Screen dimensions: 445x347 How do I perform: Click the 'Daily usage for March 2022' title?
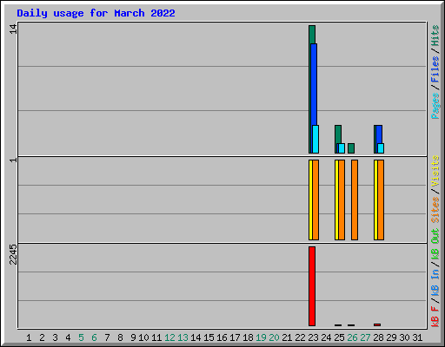point(96,13)
